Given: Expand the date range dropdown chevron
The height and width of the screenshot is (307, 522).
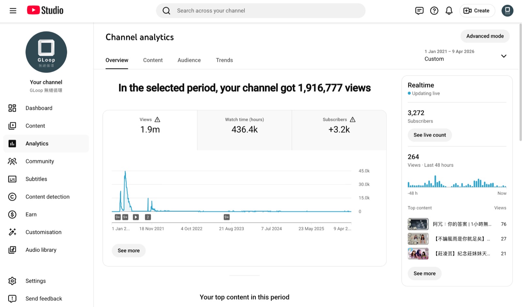Looking at the screenshot, I should pyautogui.click(x=504, y=56).
